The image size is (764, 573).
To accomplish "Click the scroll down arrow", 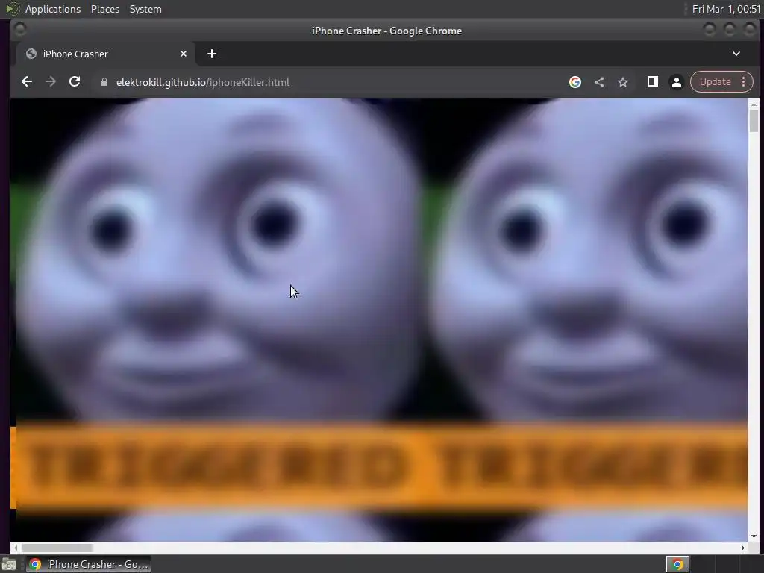I will 754,536.
